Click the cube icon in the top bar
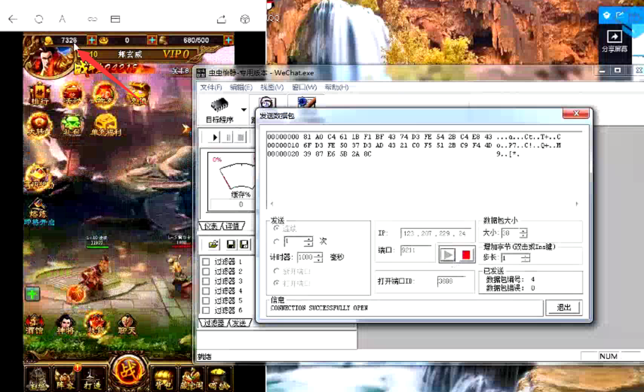Viewport: 644px width, 392px height. [245, 19]
